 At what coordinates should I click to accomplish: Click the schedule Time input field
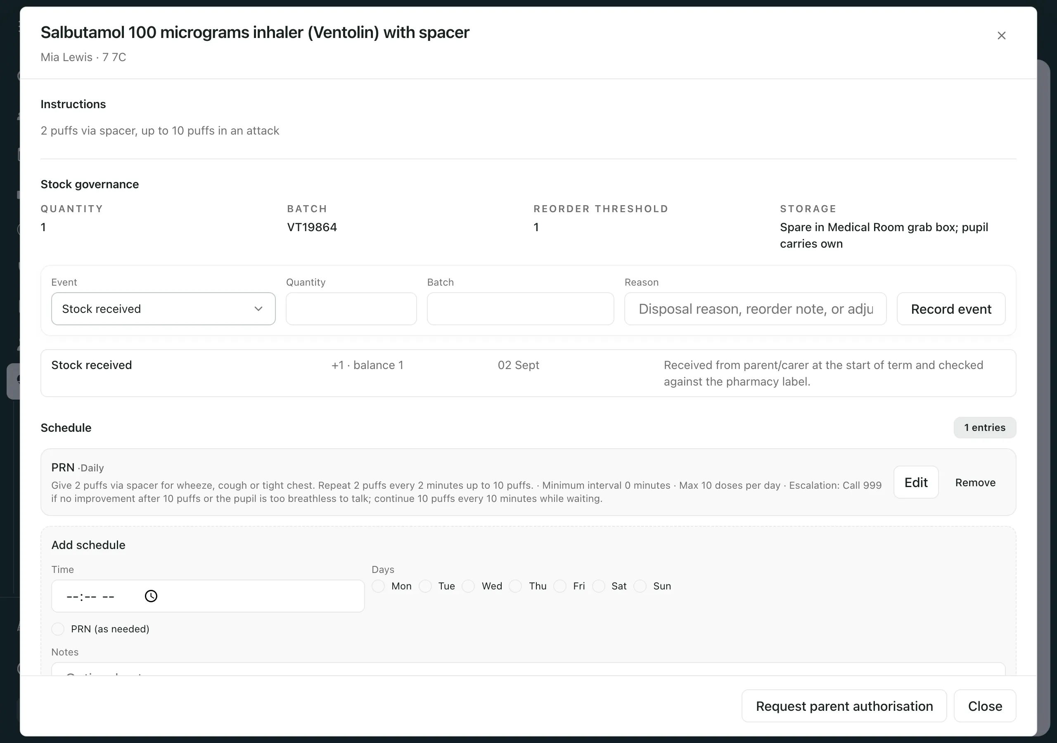[x=208, y=596]
